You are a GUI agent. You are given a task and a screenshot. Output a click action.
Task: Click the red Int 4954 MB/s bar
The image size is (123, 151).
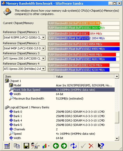click(x=84, y=44)
